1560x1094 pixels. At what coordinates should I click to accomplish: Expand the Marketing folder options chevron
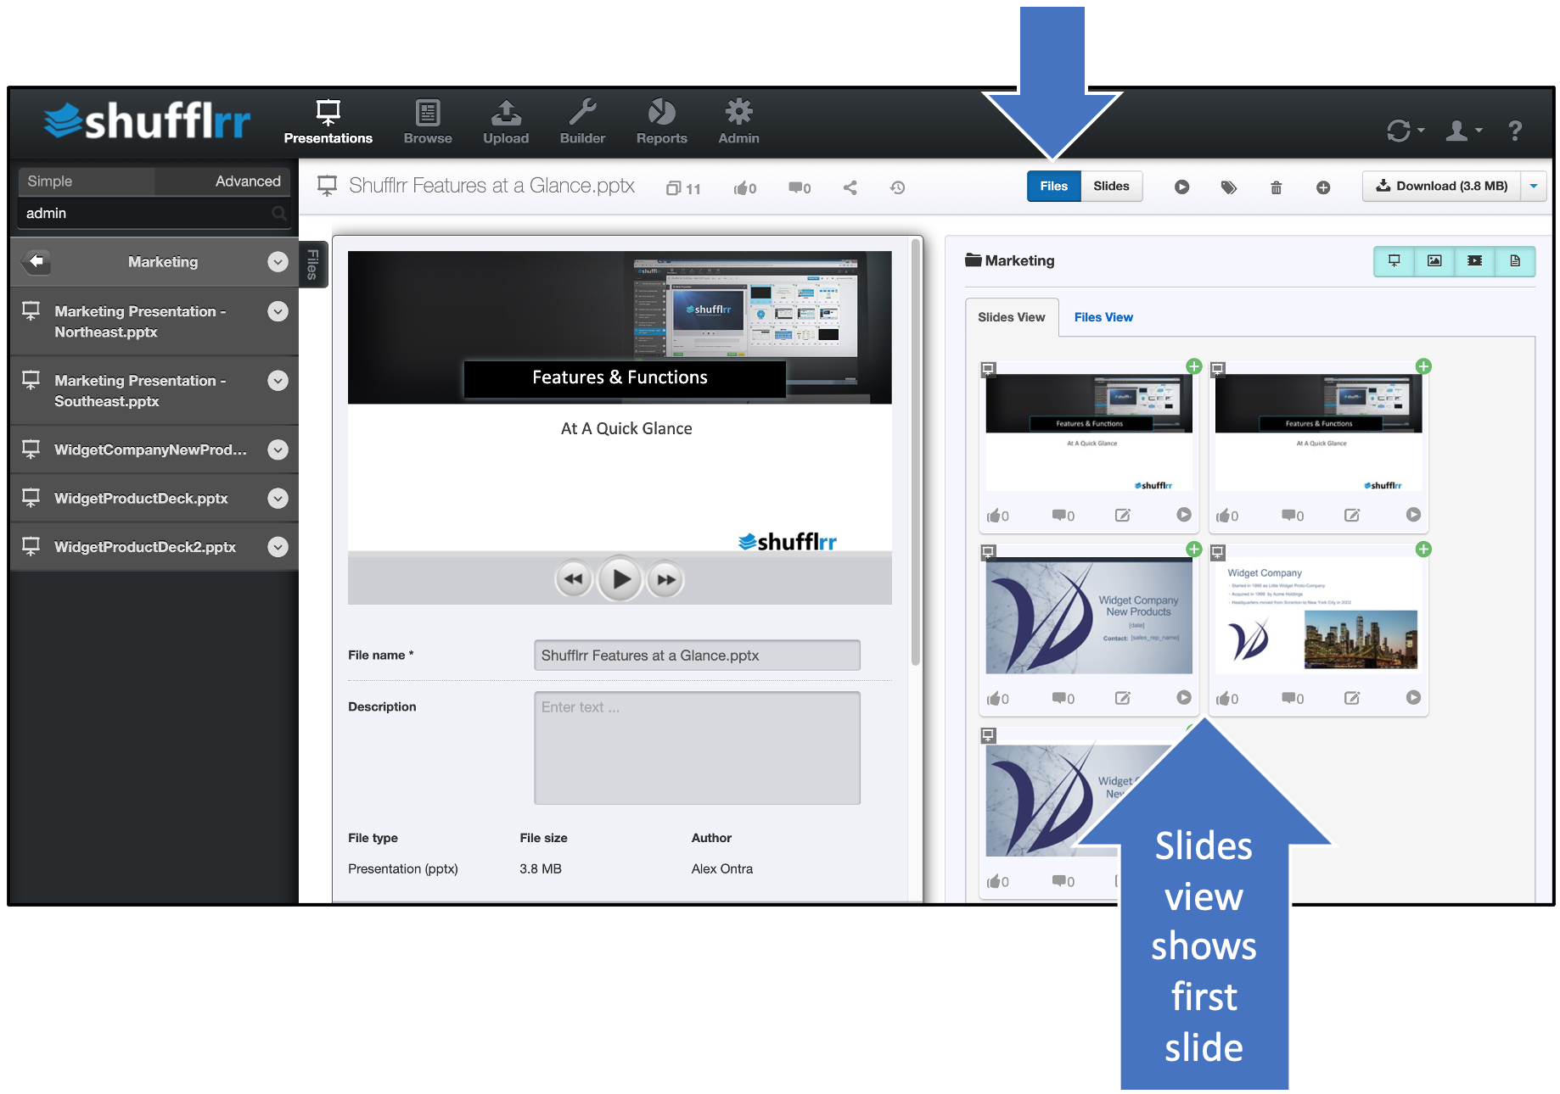[x=278, y=261]
